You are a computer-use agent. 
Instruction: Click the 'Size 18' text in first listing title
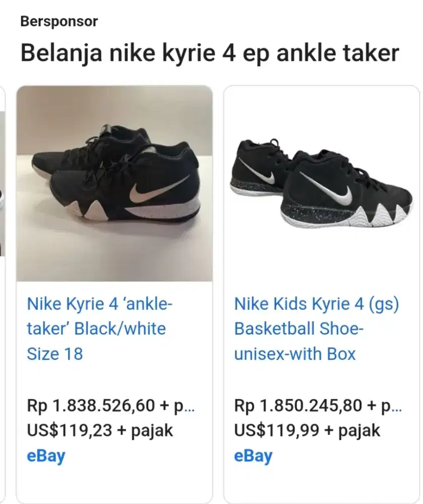54,354
